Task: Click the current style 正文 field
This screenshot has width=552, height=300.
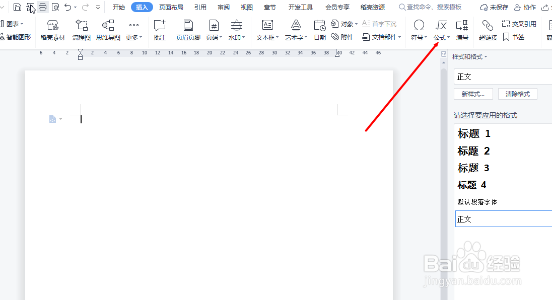Action: pos(503,77)
